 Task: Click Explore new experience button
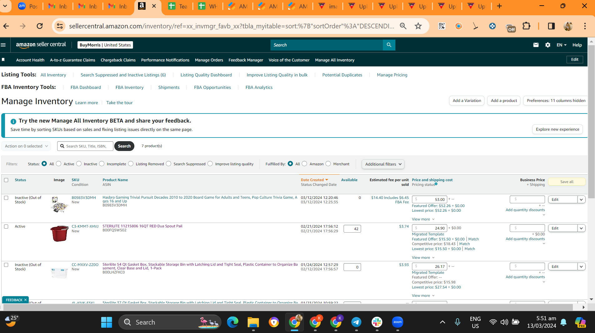point(558,129)
